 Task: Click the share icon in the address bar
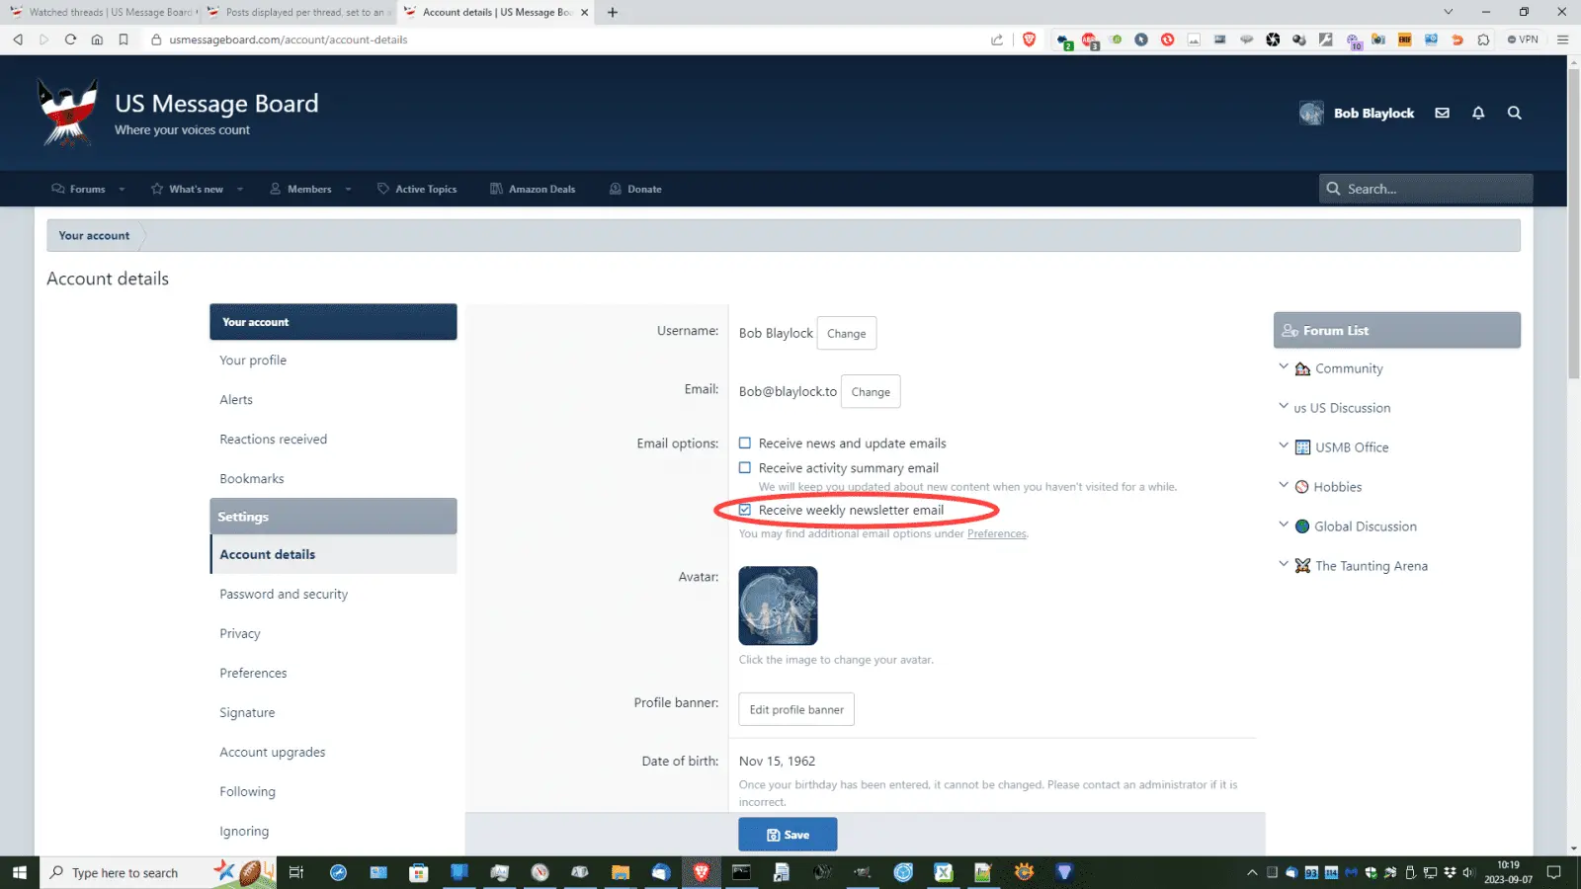[997, 40]
